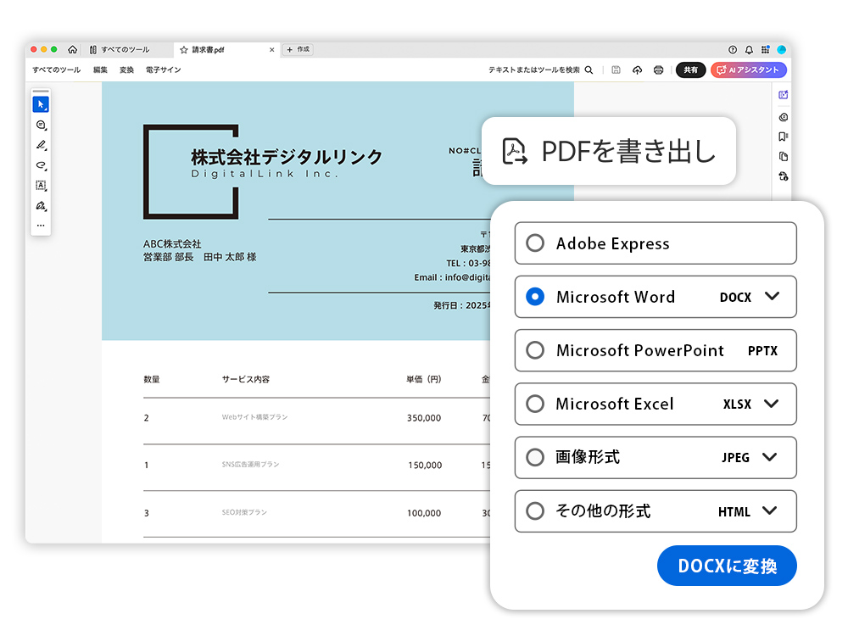Click the Webサイト構築プラン service row text

[x=254, y=417]
